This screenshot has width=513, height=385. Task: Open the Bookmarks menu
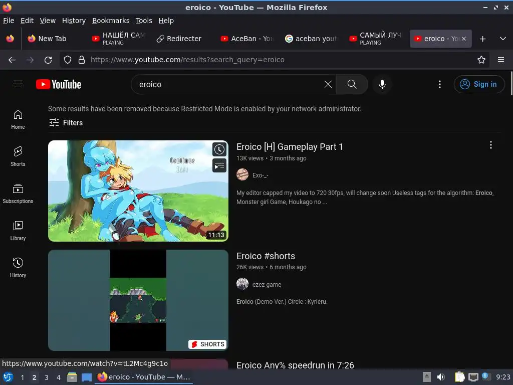[x=111, y=21]
